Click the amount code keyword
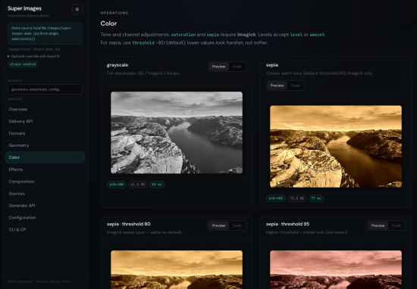 (317, 35)
